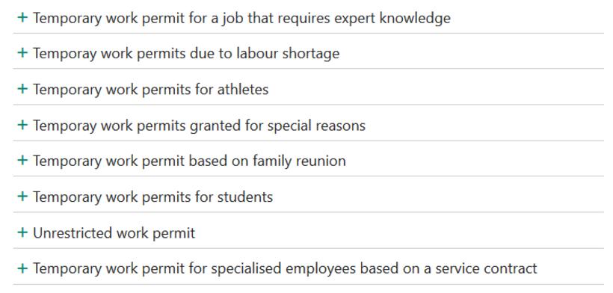This screenshot has width=613, height=293.
Task: Click the plus icon beside expert knowledge permit
Action: point(22,18)
